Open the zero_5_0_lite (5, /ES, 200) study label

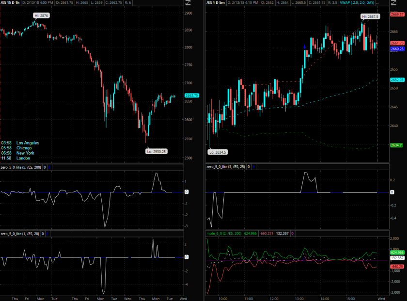21,167
